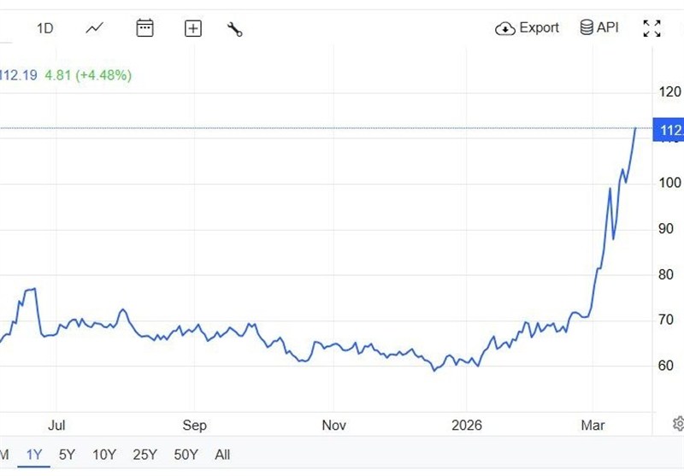Image resolution: width=684 pixels, height=476 pixels.
Task: Open chart settings gear icon
Action: pos(678,424)
